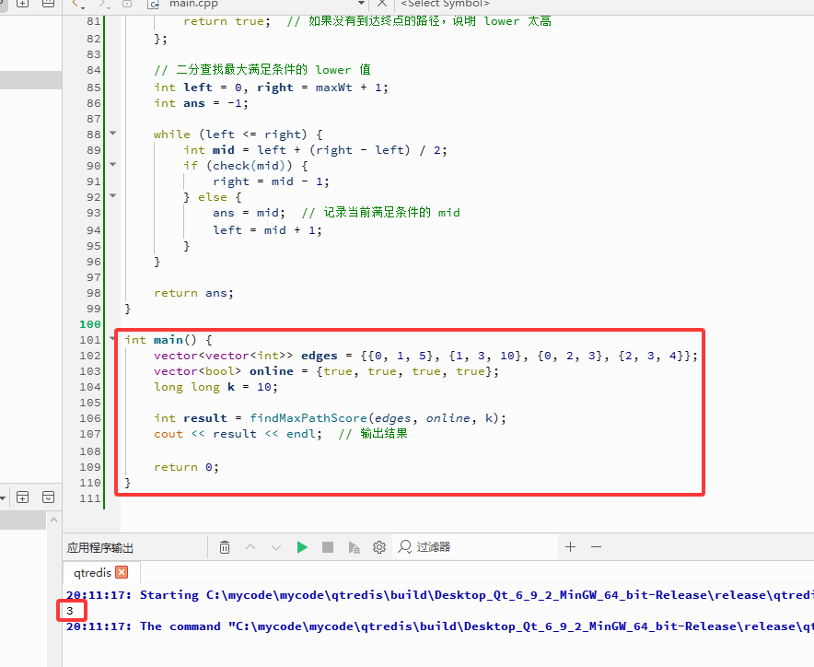Click output value 3
This screenshot has height=667, width=814.
70,611
